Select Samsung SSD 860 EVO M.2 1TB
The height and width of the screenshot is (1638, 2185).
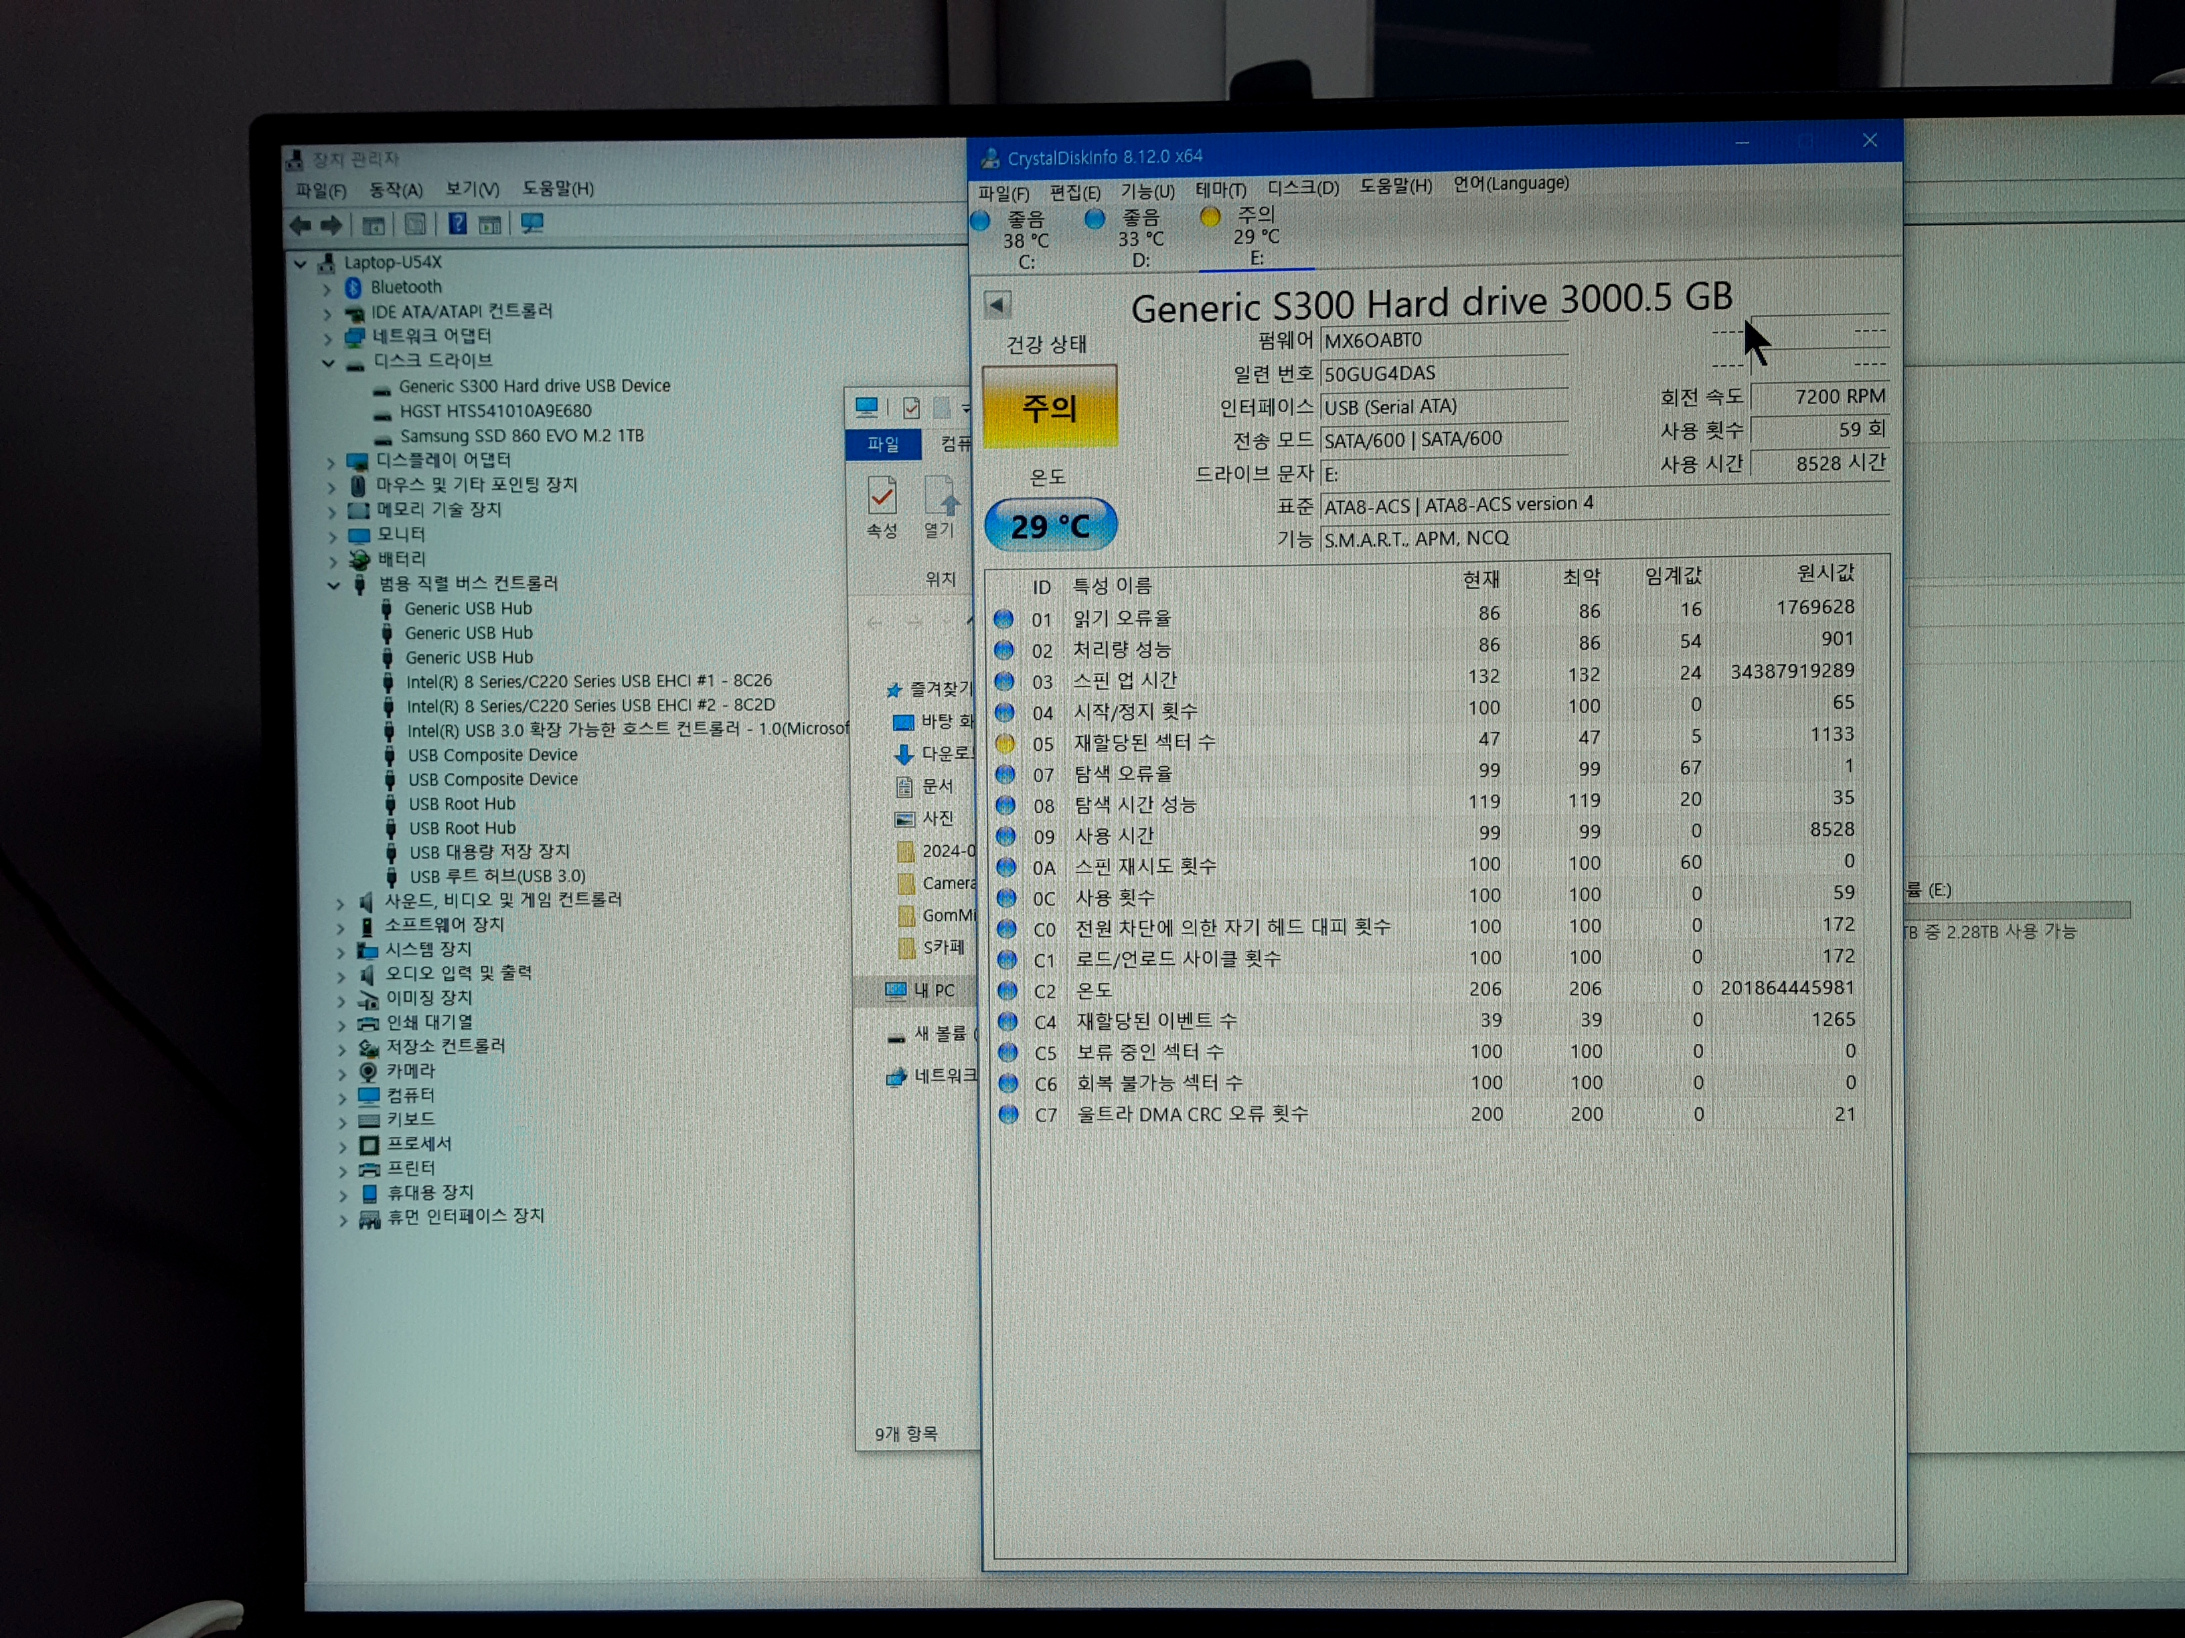(x=521, y=436)
